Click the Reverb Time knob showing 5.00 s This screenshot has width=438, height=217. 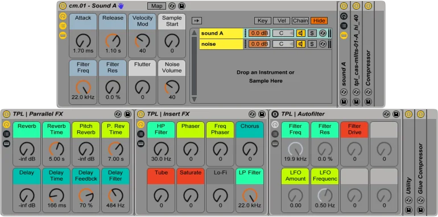pyautogui.click(x=56, y=148)
